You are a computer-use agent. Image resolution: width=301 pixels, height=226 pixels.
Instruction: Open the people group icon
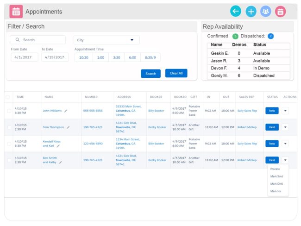[266, 12]
